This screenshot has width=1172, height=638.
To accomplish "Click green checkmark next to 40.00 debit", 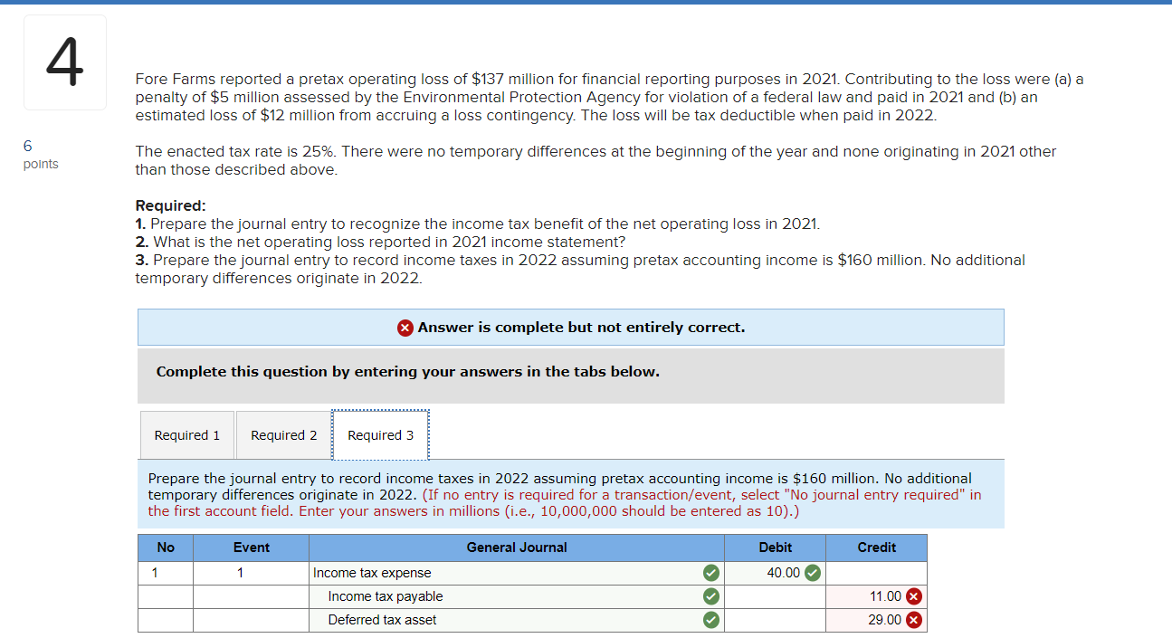I will point(813,573).
